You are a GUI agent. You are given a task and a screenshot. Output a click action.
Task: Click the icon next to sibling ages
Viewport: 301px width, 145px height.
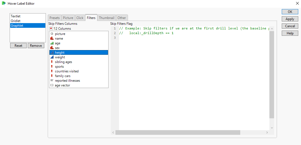pos(52,62)
